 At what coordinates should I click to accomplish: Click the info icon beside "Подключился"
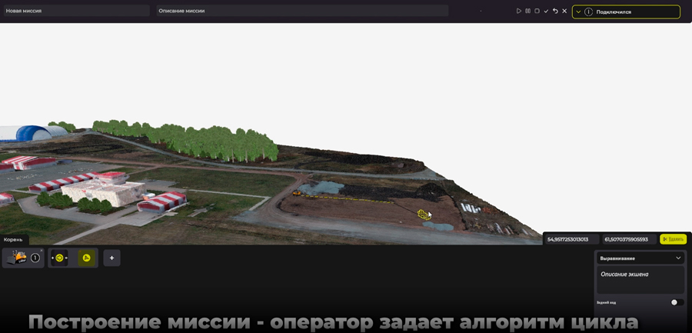[588, 12]
